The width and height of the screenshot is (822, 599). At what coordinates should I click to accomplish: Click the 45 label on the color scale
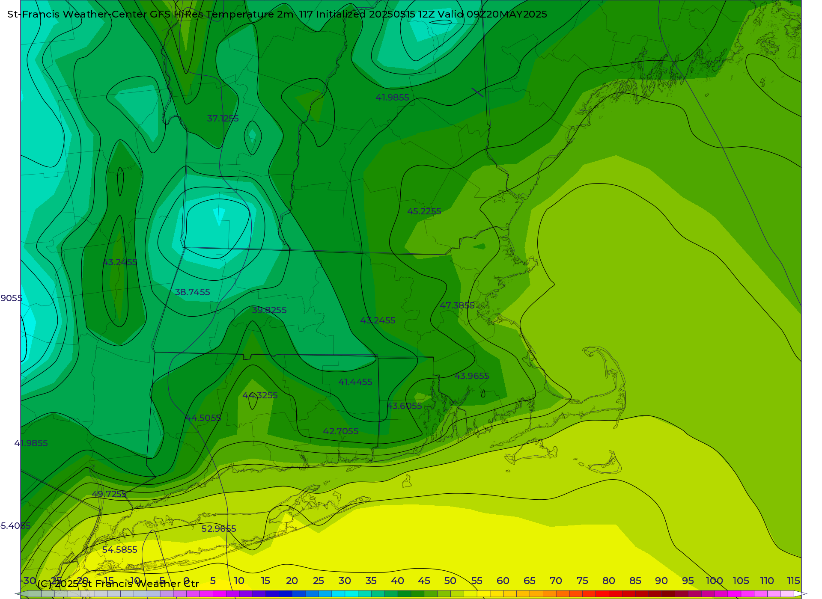point(424,581)
